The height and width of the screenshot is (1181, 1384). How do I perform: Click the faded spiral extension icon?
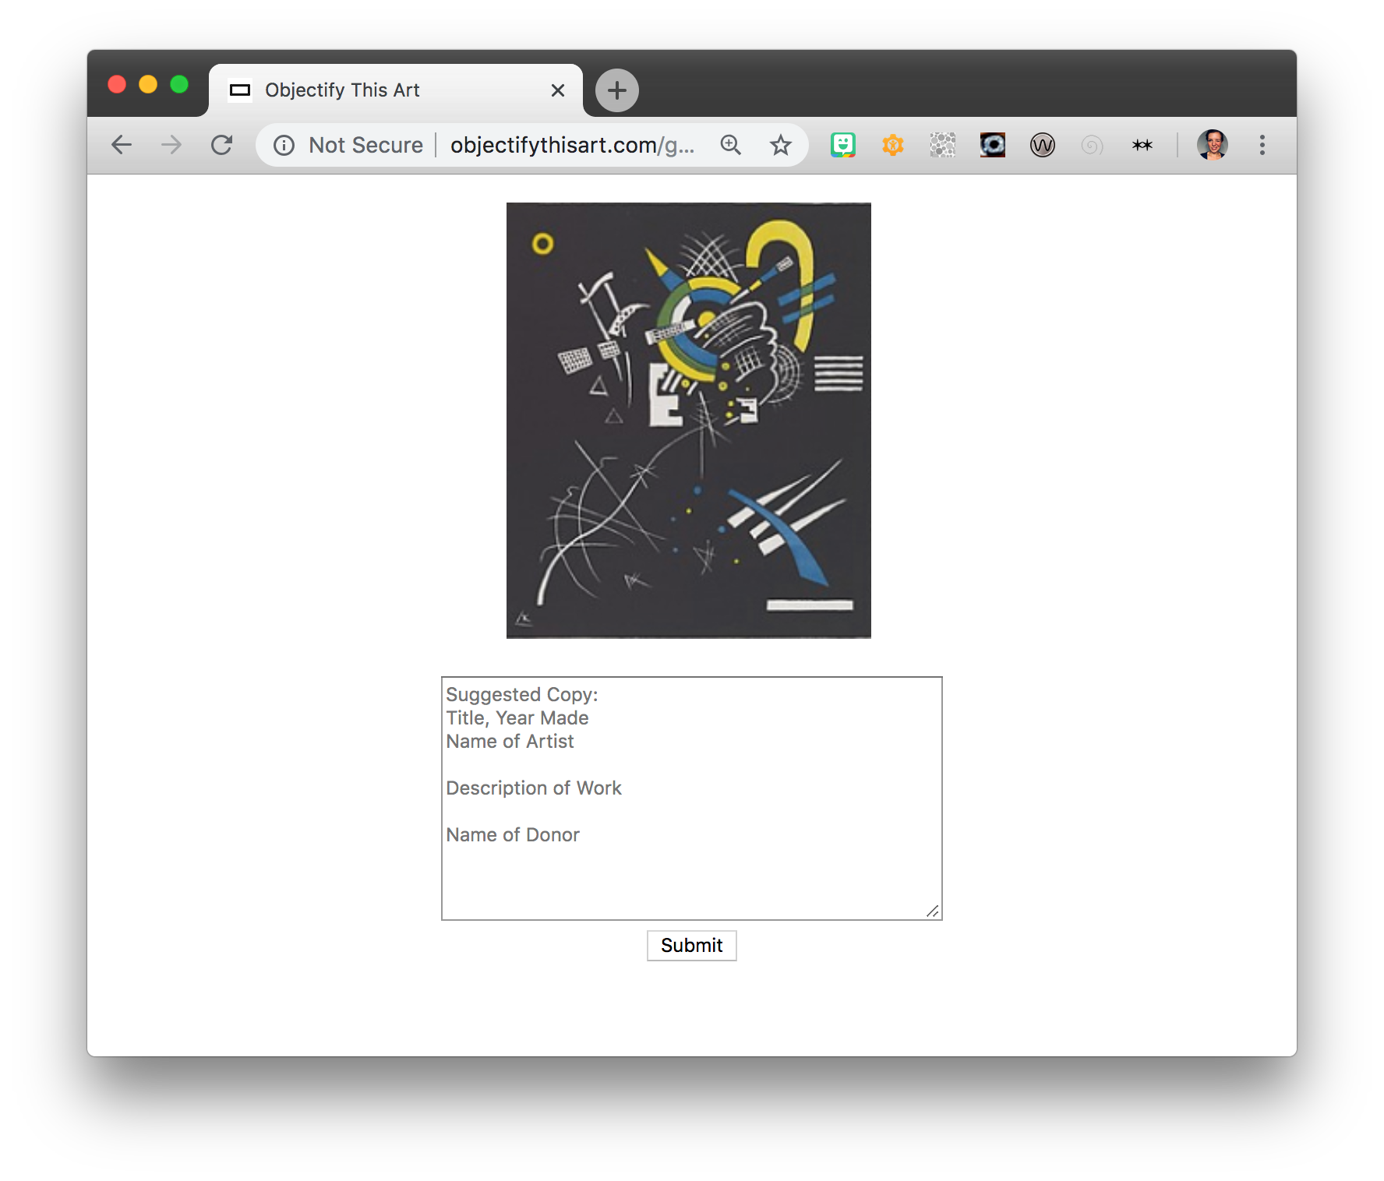(x=1093, y=145)
